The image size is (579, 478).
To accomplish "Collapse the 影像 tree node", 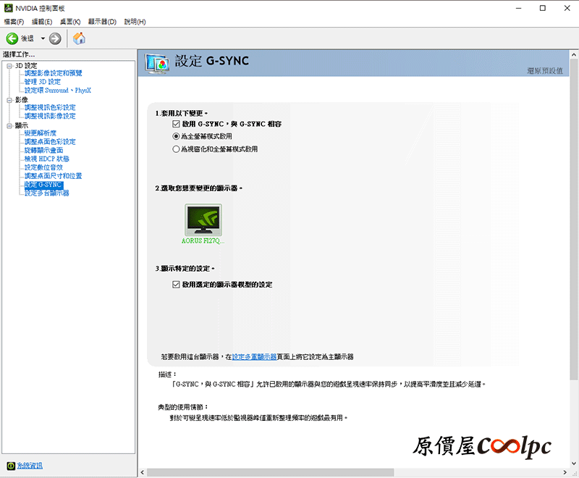I will (x=9, y=100).
